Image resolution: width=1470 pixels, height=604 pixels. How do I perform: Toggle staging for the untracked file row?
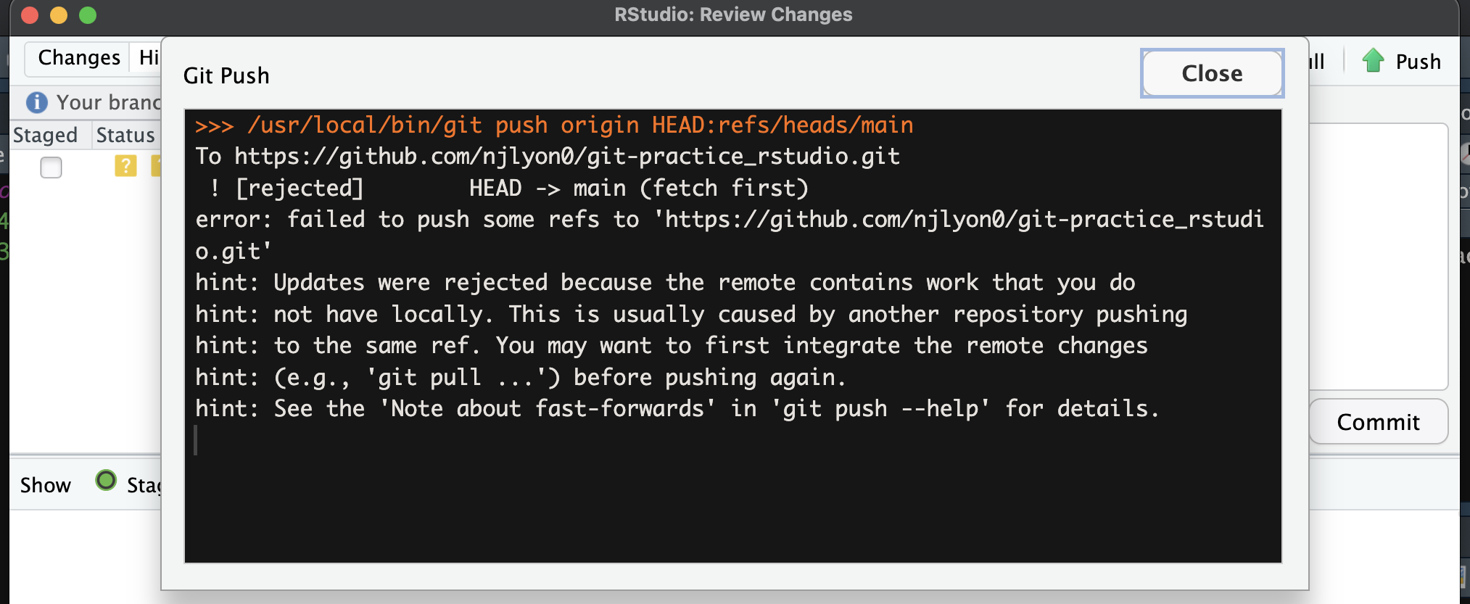coord(50,167)
